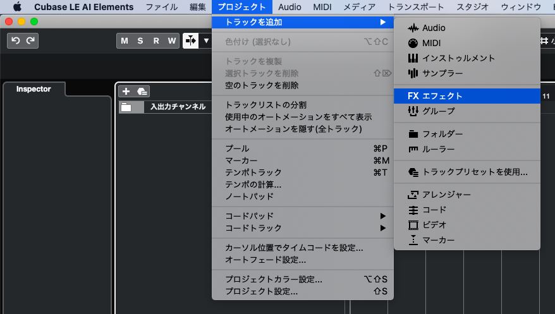Image resolution: width=555 pixels, height=314 pixels.
Task: Select トラックリストの分割 menu entry
Action: tap(303, 105)
